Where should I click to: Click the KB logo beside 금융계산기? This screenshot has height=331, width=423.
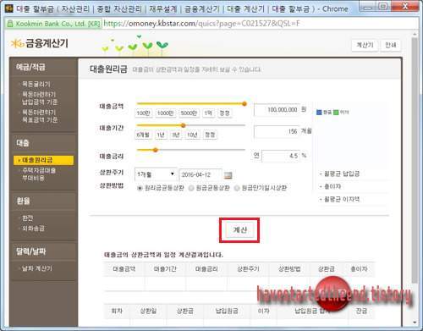(17, 43)
